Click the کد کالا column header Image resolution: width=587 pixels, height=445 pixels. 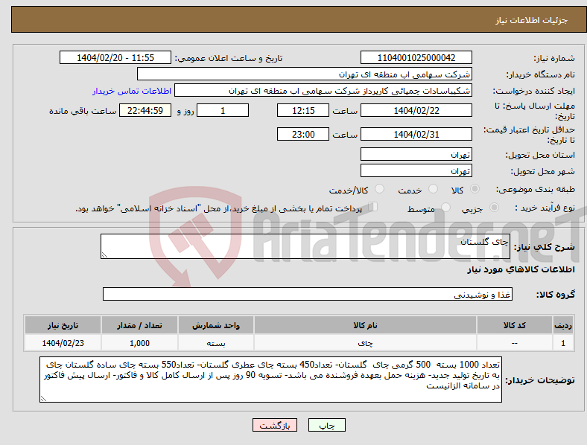(515, 325)
